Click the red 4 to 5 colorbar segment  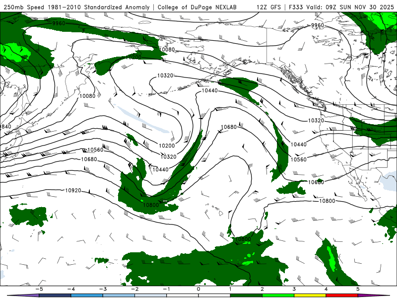342,296
